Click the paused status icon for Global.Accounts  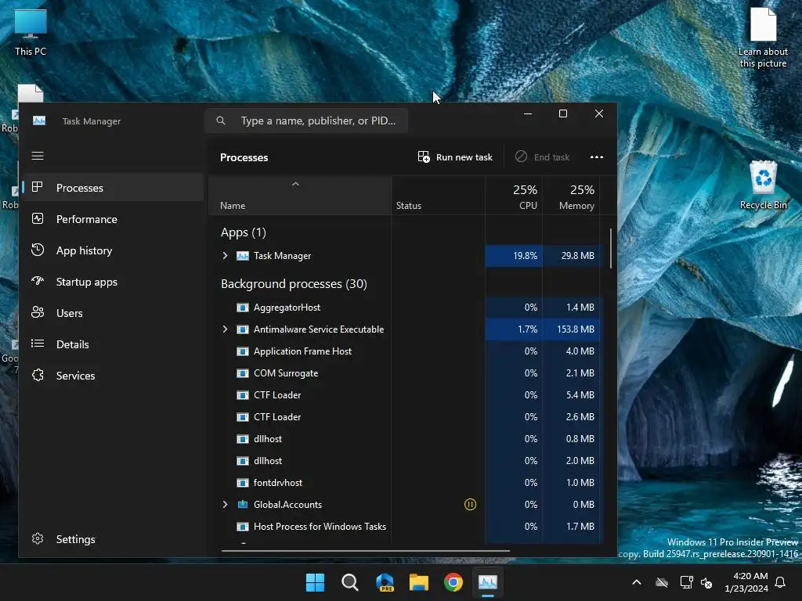pyautogui.click(x=470, y=505)
